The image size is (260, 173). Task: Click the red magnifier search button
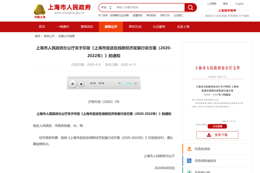[191, 8]
